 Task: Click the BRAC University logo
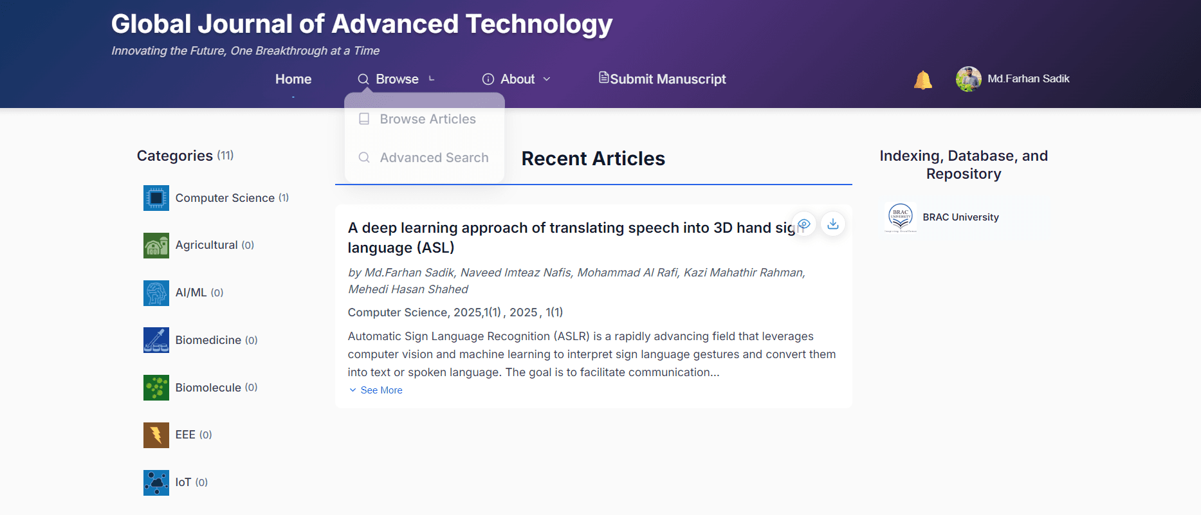(901, 217)
